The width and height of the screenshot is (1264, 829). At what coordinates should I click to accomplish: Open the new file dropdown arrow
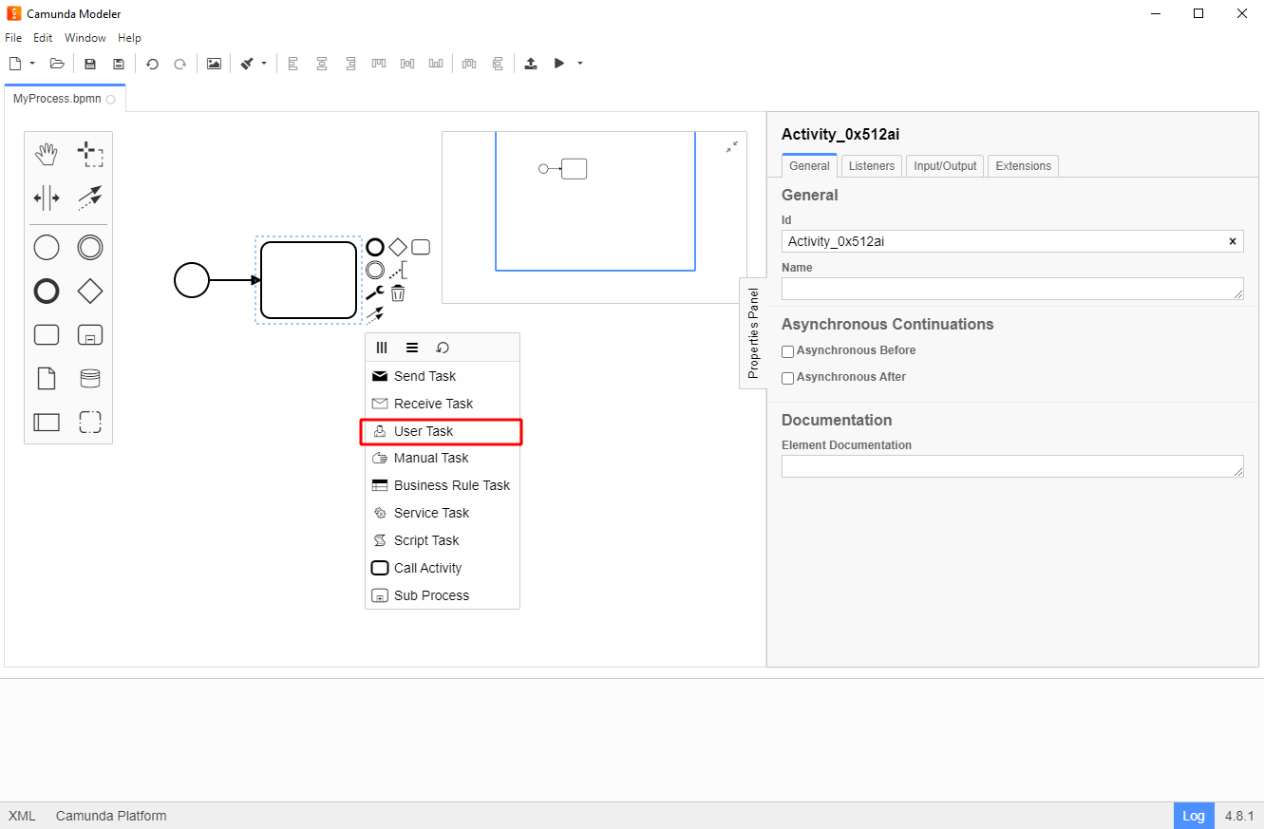click(32, 64)
